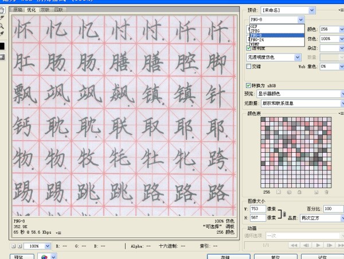Select the Hand tool
The image size is (344, 259).
[2, 10]
